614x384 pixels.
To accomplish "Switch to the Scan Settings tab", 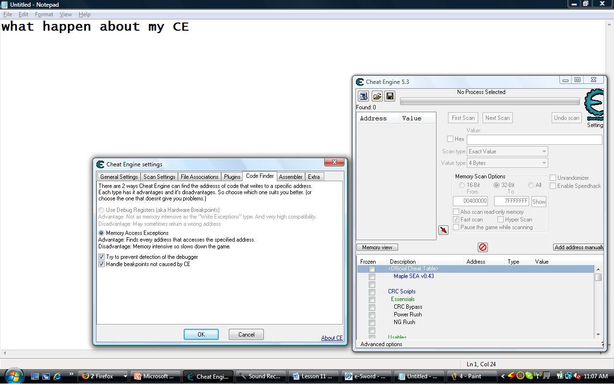I will (x=159, y=177).
